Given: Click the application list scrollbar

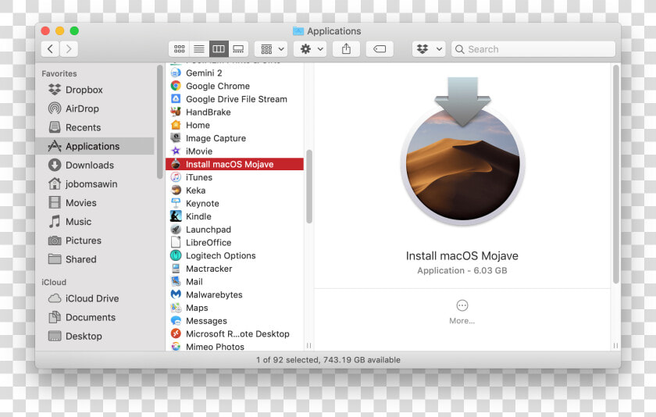Looking at the screenshot, I should (309, 187).
